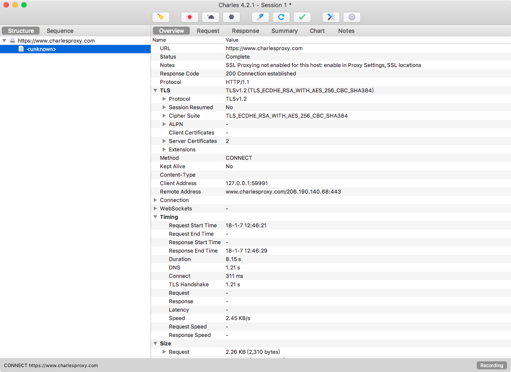Select the 200 Connection established value

[x=261, y=74]
